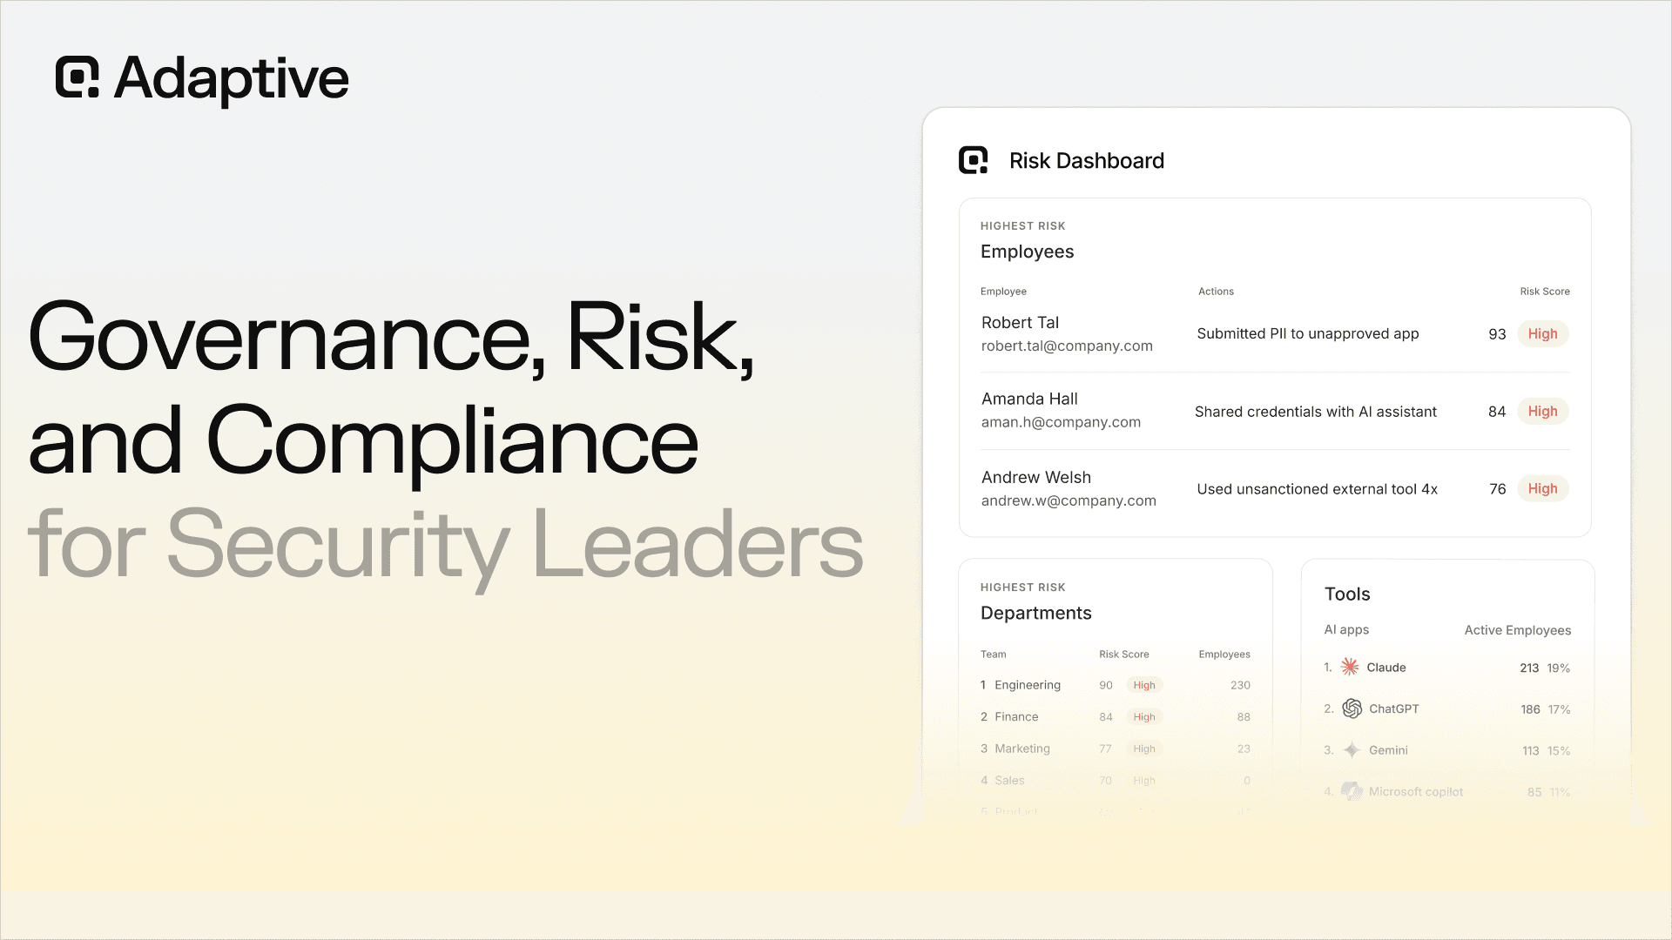Click aman.h@company.com email
Image resolution: width=1672 pixels, height=940 pixels.
[1061, 423]
